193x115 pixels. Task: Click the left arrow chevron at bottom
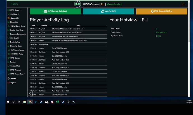tap(30, 94)
